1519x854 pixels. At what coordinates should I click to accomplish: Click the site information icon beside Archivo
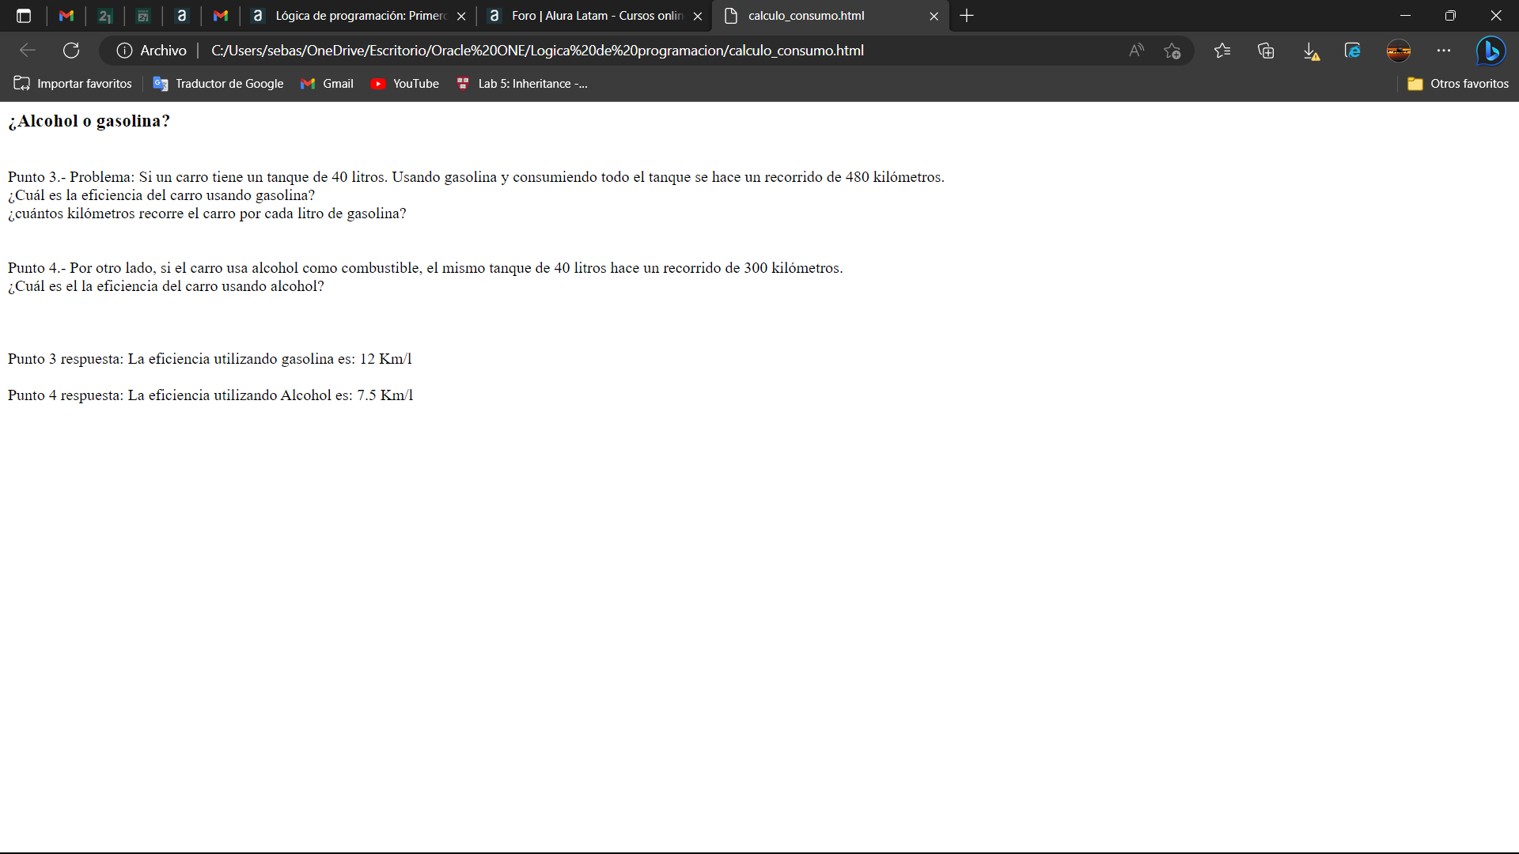(x=124, y=51)
